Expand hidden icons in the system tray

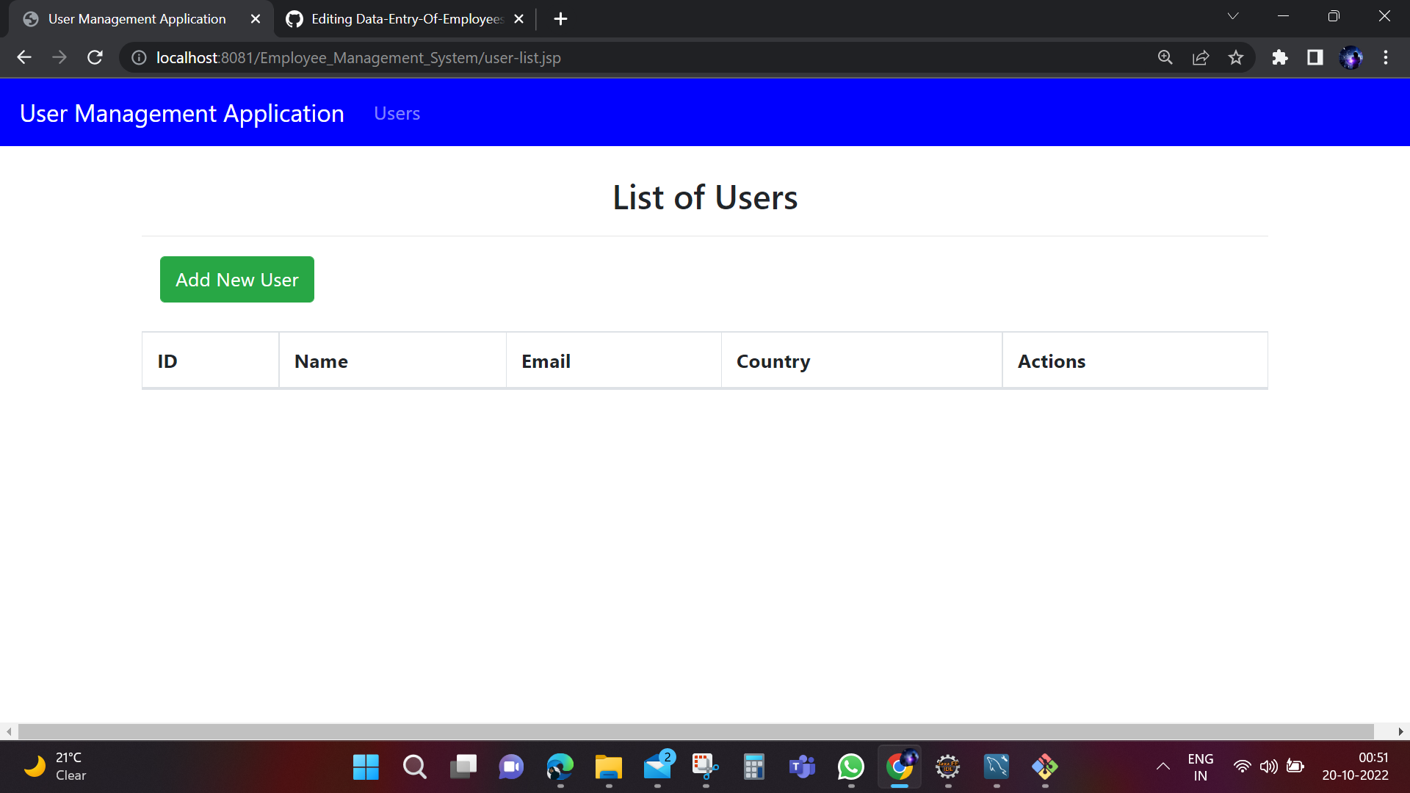[x=1163, y=767]
